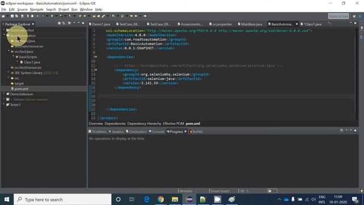Image resolution: width=364 pixels, height=205 pixels.
Task: Expand the AutomationTest project node
Action: [4, 30]
